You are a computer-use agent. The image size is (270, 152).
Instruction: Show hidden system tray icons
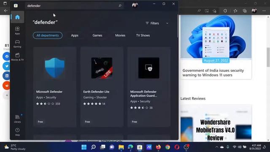pyautogui.click(x=216, y=147)
